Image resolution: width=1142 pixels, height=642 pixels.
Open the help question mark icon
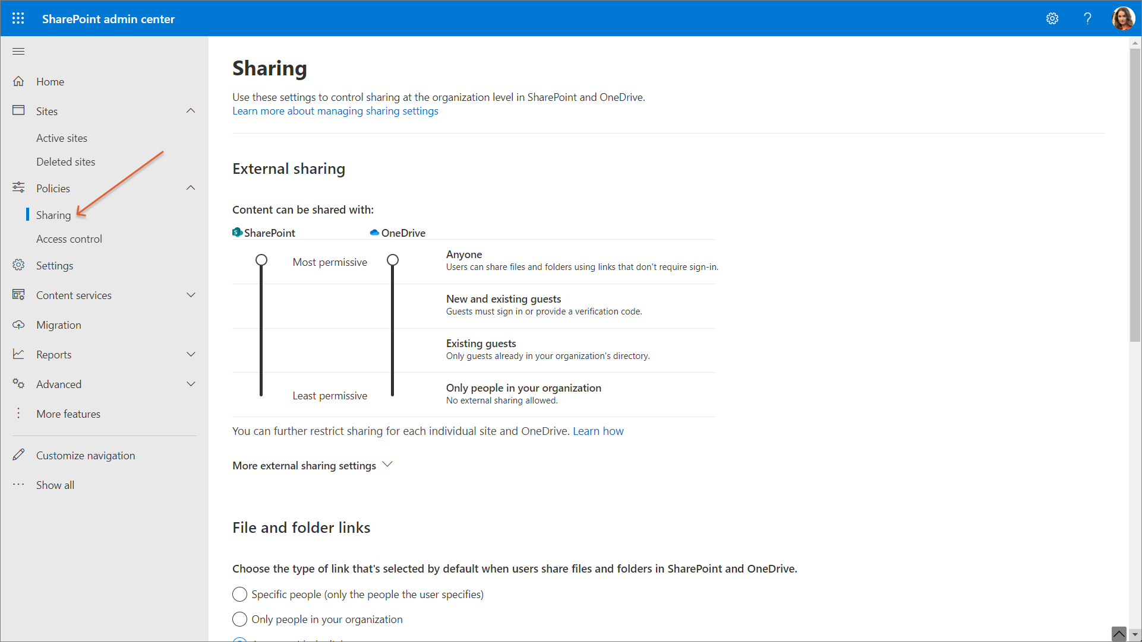[x=1087, y=18]
